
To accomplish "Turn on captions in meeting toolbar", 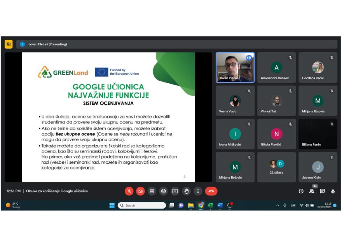I will coord(152,191).
